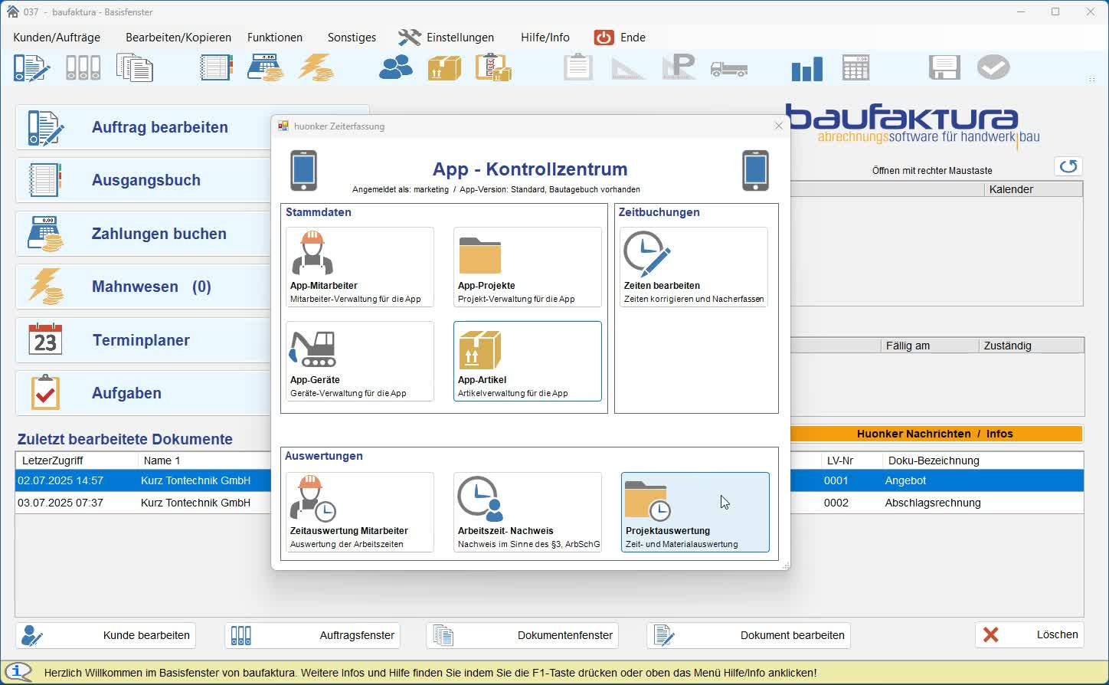Image resolution: width=1109 pixels, height=685 pixels.
Task: Click the customers group toolbar icon
Action: tap(396, 68)
